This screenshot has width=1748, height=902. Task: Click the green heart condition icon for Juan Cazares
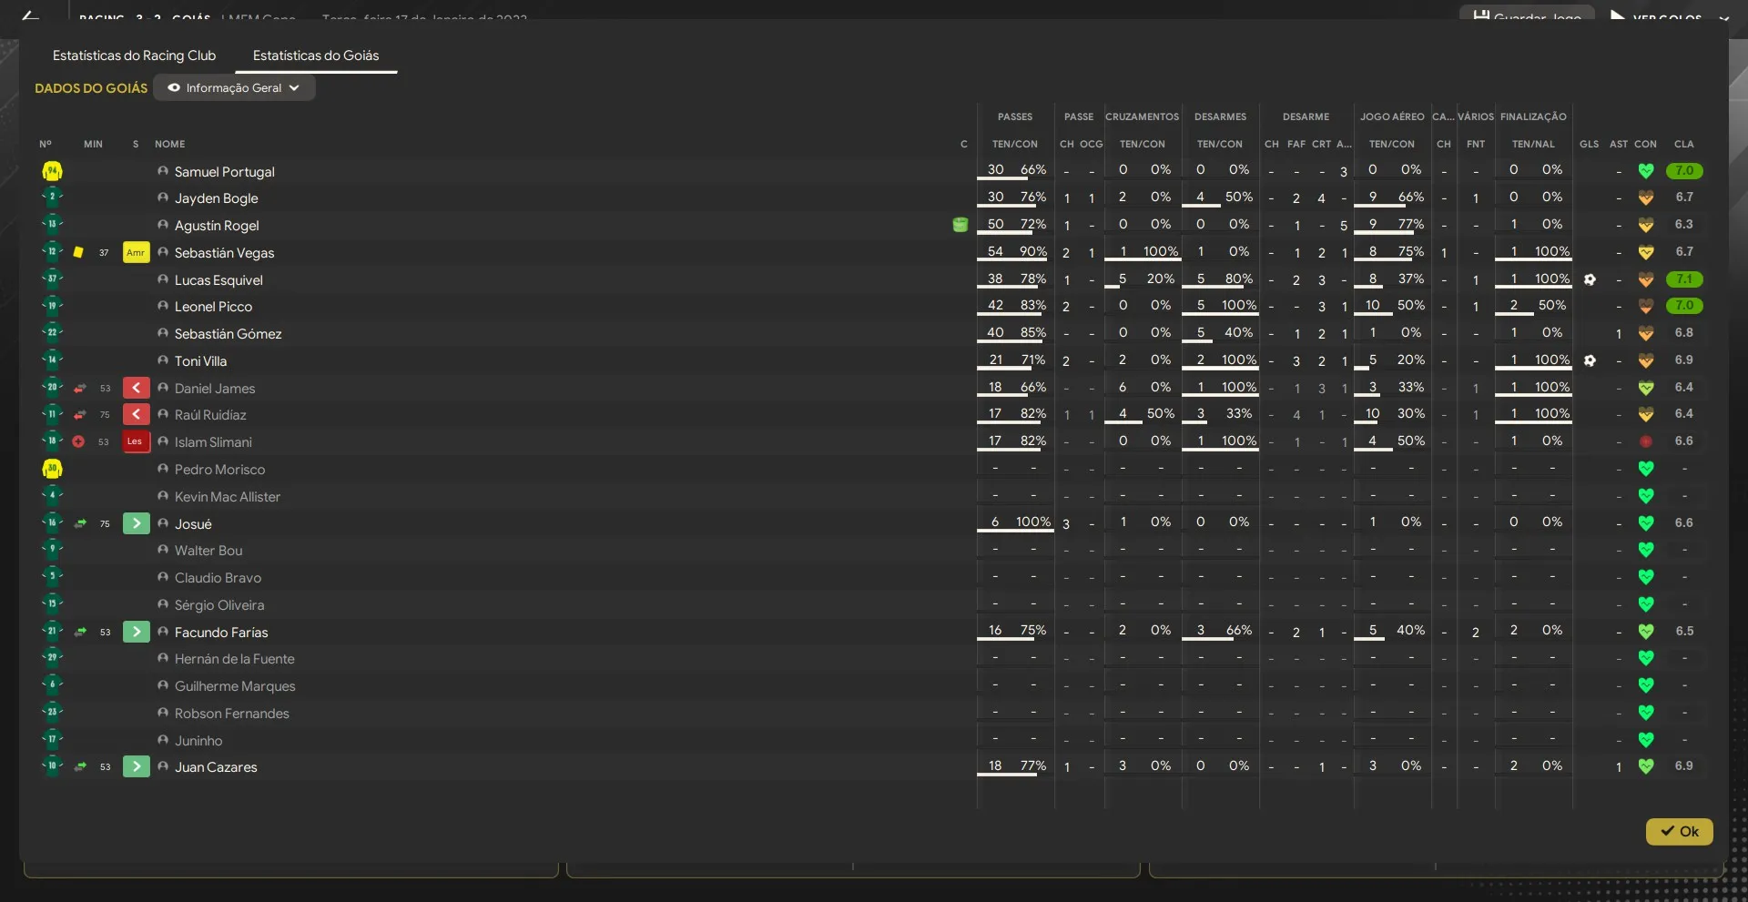point(1645,766)
